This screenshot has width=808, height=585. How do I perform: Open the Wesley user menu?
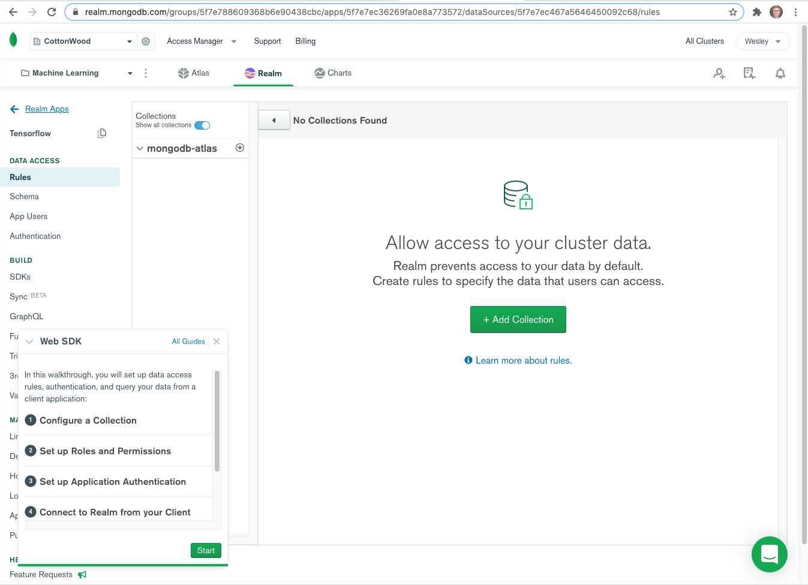coord(762,41)
